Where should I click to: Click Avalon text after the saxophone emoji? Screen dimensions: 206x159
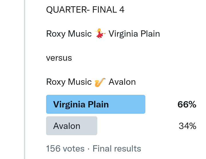(122, 82)
